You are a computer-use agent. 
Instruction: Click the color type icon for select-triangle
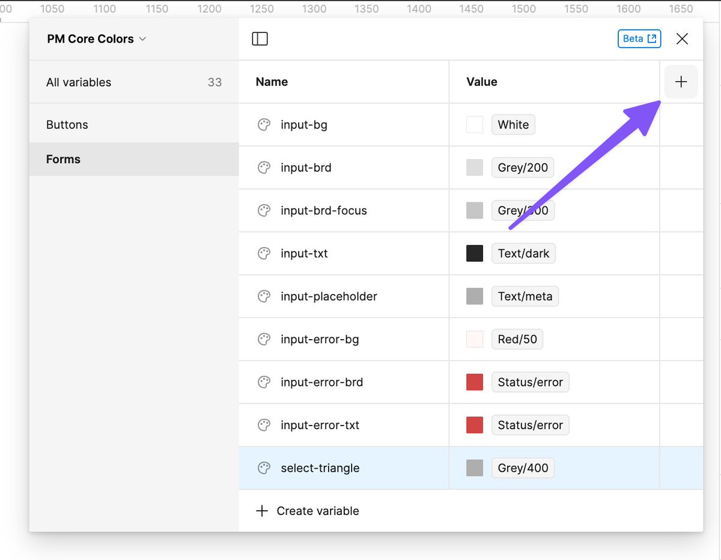[x=264, y=468]
